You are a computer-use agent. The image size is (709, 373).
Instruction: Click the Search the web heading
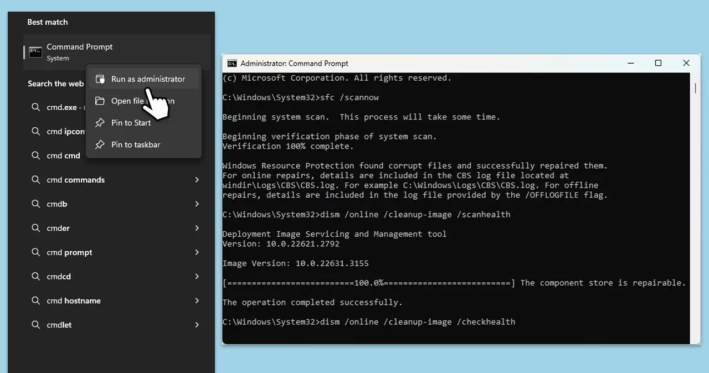click(x=55, y=84)
